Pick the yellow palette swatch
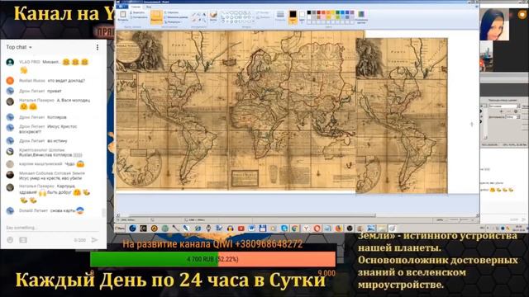 coord(333,12)
